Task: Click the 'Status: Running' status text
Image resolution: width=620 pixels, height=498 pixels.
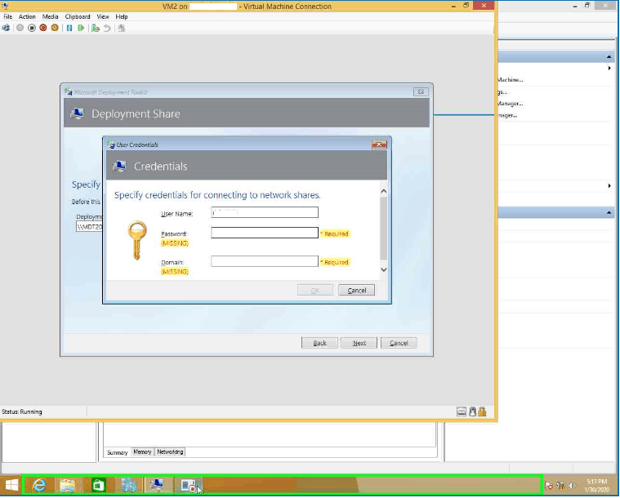Action: coord(22,411)
